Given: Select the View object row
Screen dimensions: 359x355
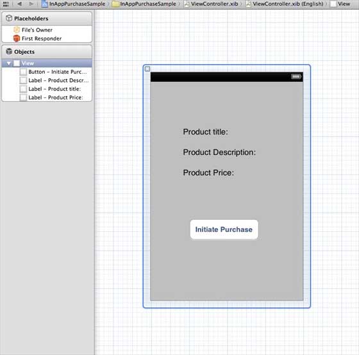Looking at the screenshot, I should pos(47,63).
